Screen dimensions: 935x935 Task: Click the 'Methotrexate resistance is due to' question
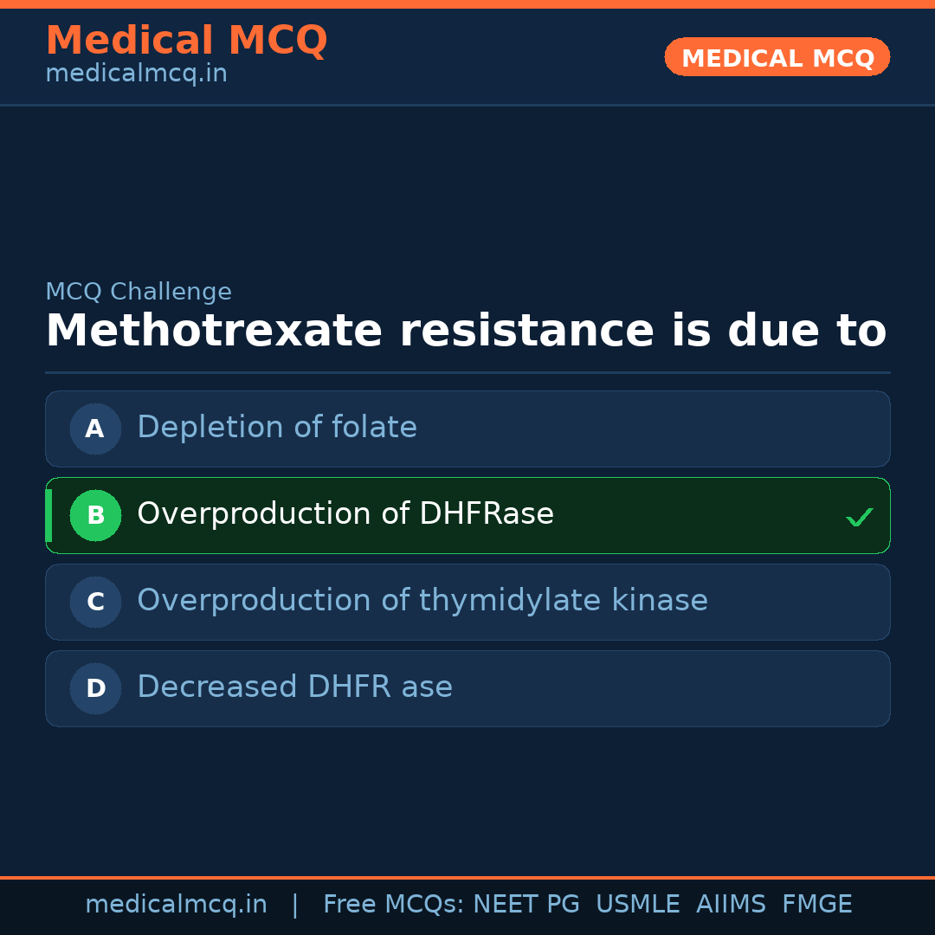click(466, 332)
